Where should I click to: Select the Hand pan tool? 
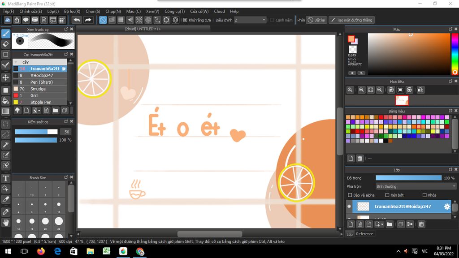pos(5,223)
